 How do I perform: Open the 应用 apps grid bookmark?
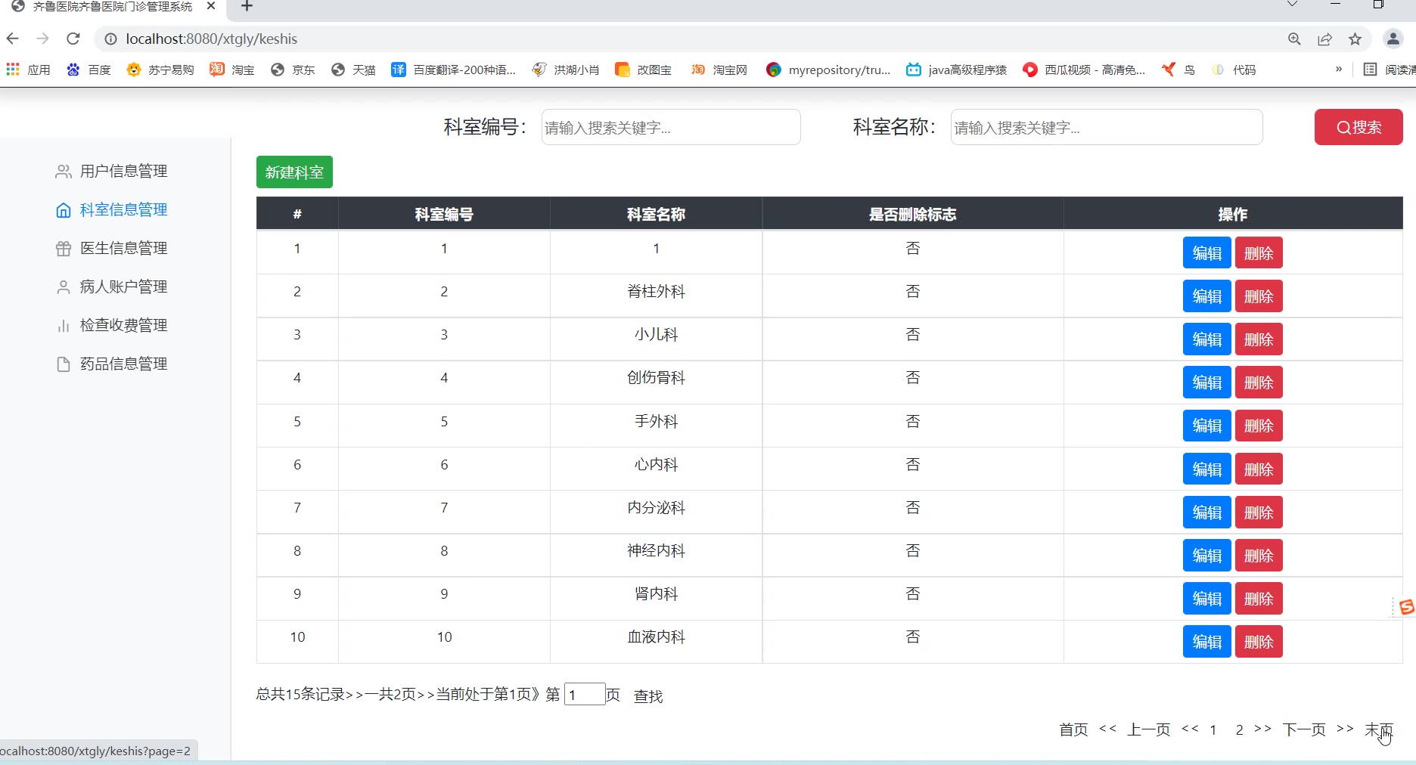tap(28, 70)
